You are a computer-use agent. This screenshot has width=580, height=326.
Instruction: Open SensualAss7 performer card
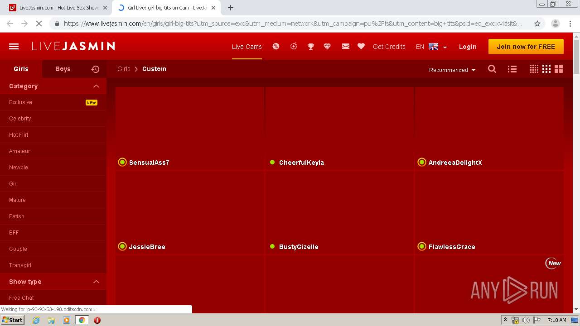click(190, 128)
